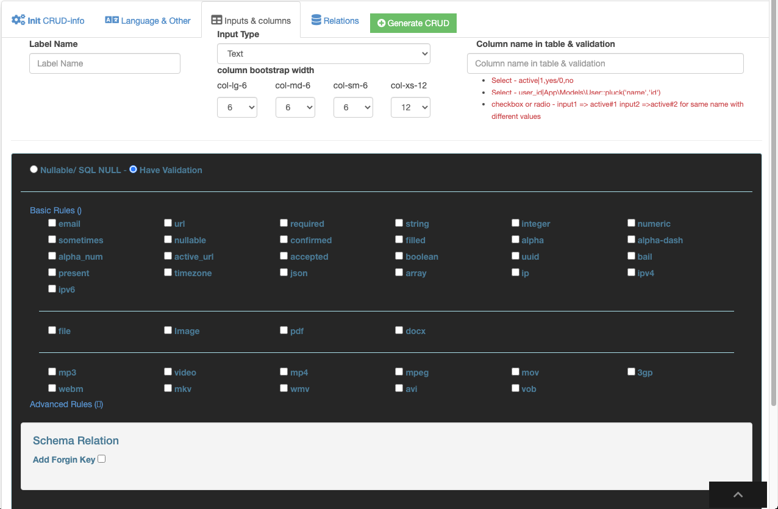Image resolution: width=778 pixels, height=509 pixels.
Task: Select the Nullable/ SQL NULL radio option
Action: [x=34, y=169]
